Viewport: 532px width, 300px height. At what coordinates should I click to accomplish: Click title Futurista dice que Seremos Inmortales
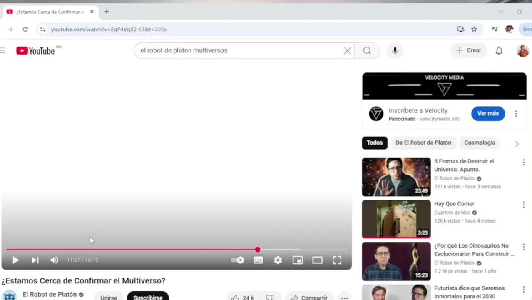[469, 292]
